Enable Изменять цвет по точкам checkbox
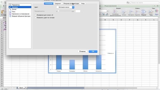The height and width of the screenshot is (90, 160). tap(35, 18)
